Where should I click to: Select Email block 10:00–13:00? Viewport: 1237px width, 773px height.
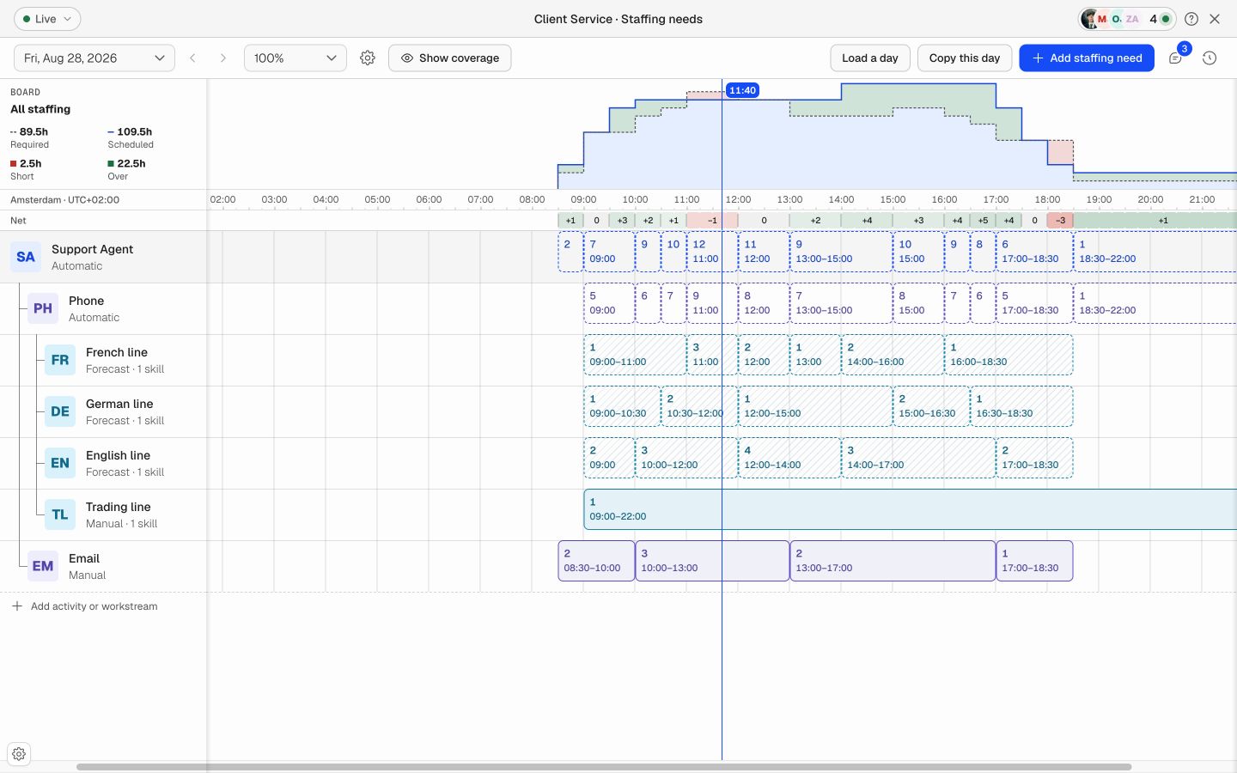click(712, 561)
